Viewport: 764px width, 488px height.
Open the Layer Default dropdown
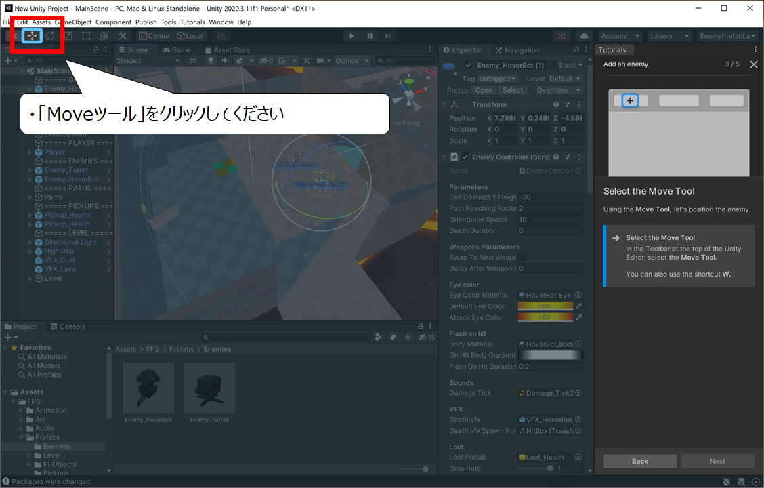coord(565,79)
